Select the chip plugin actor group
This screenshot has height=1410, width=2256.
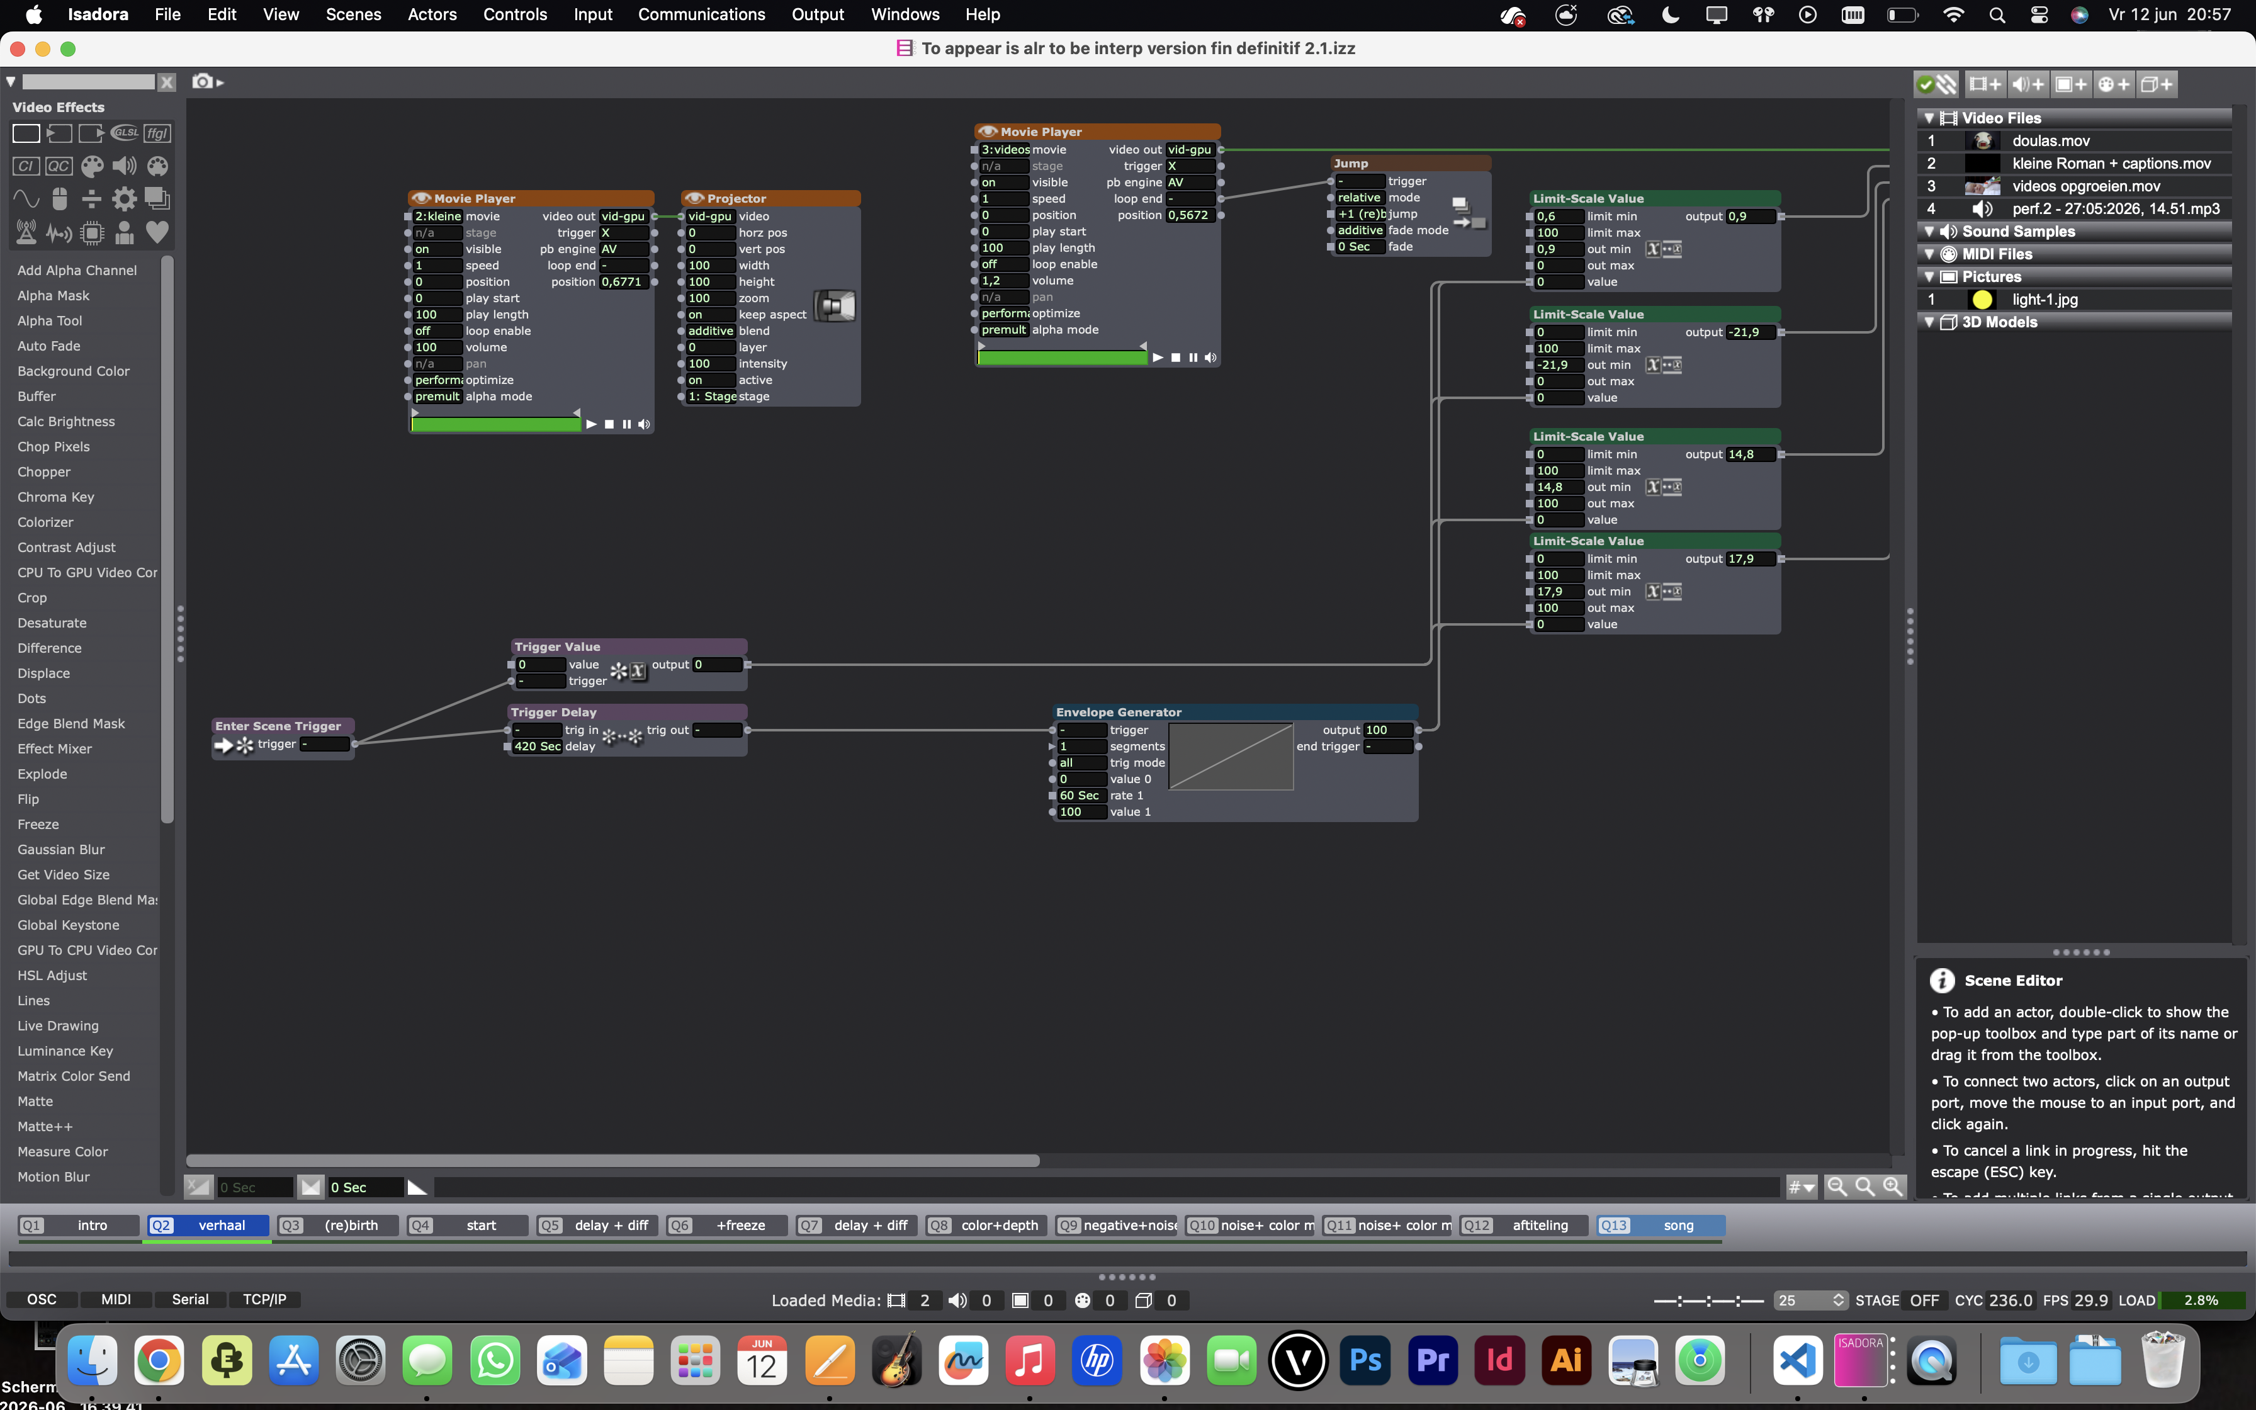click(x=91, y=232)
